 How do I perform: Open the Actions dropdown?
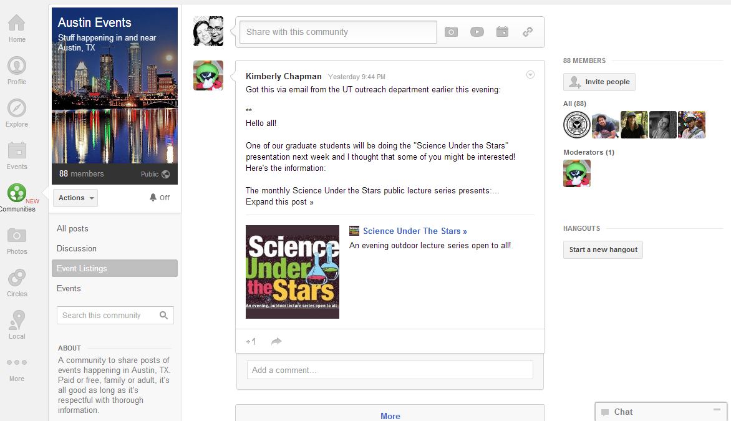click(75, 198)
